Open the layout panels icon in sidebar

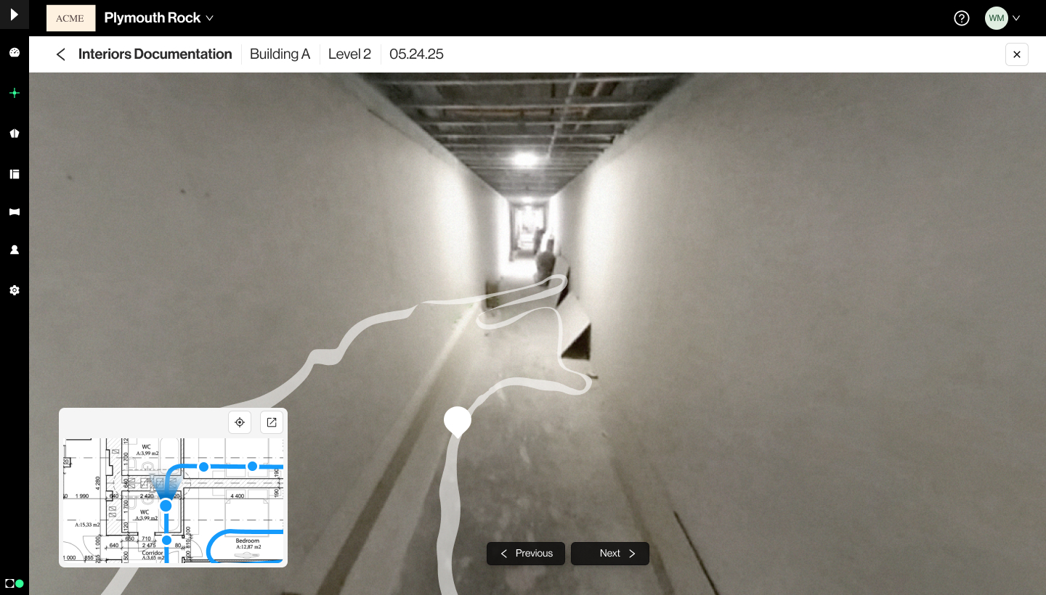pyautogui.click(x=14, y=174)
